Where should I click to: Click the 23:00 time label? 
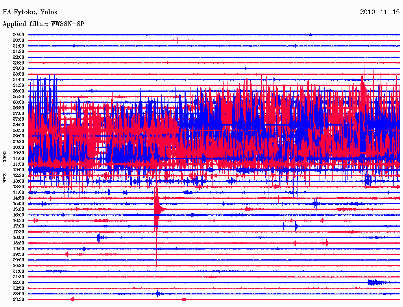click(x=18, y=294)
